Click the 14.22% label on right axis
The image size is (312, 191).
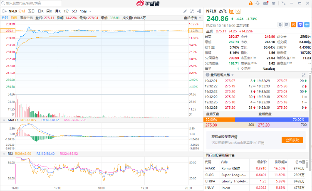pos(196,31)
